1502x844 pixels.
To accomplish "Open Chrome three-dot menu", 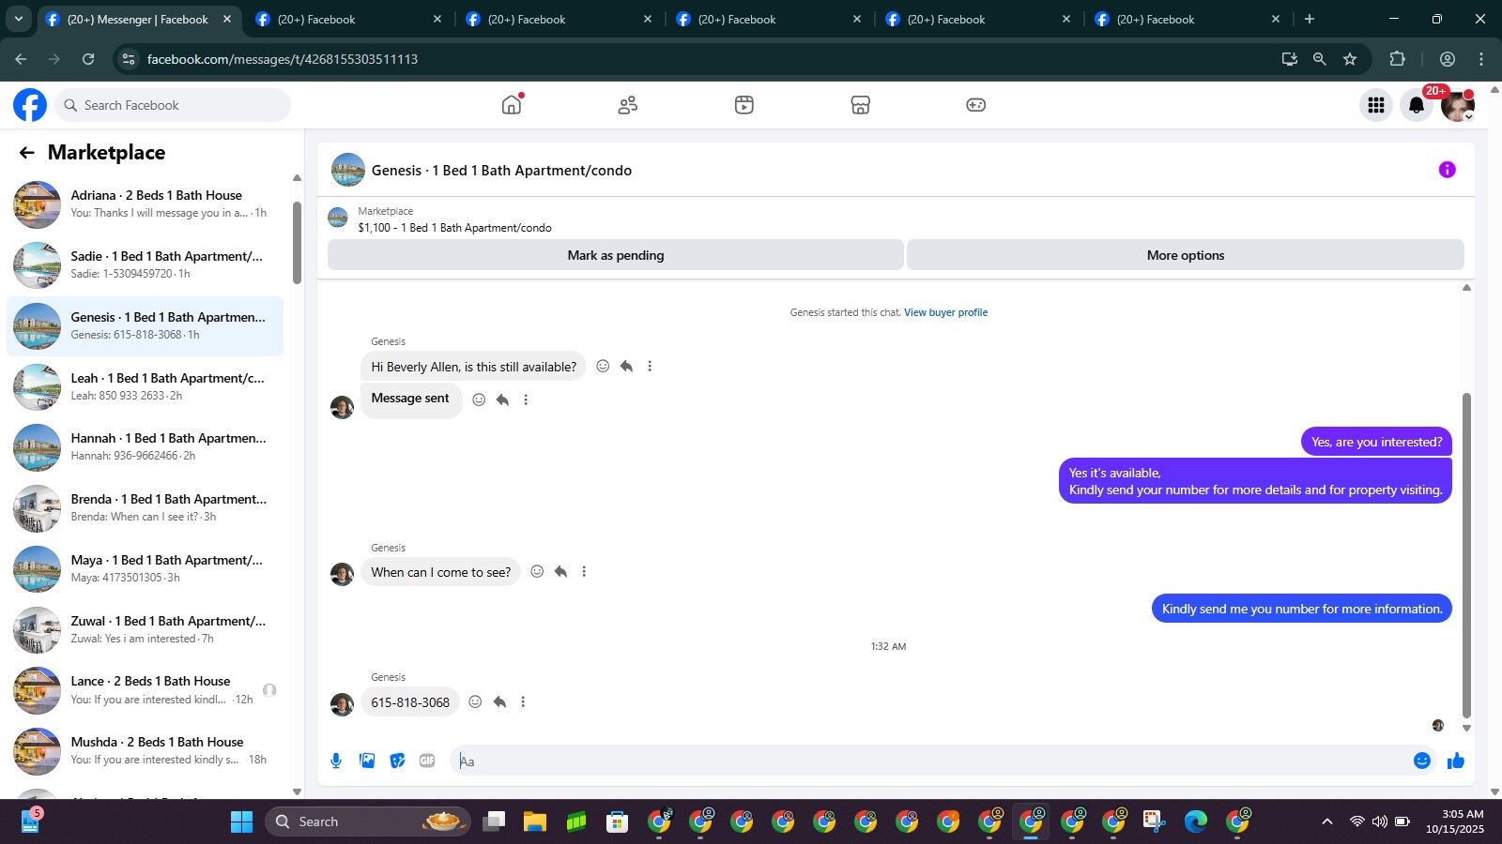I will click(1481, 59).
